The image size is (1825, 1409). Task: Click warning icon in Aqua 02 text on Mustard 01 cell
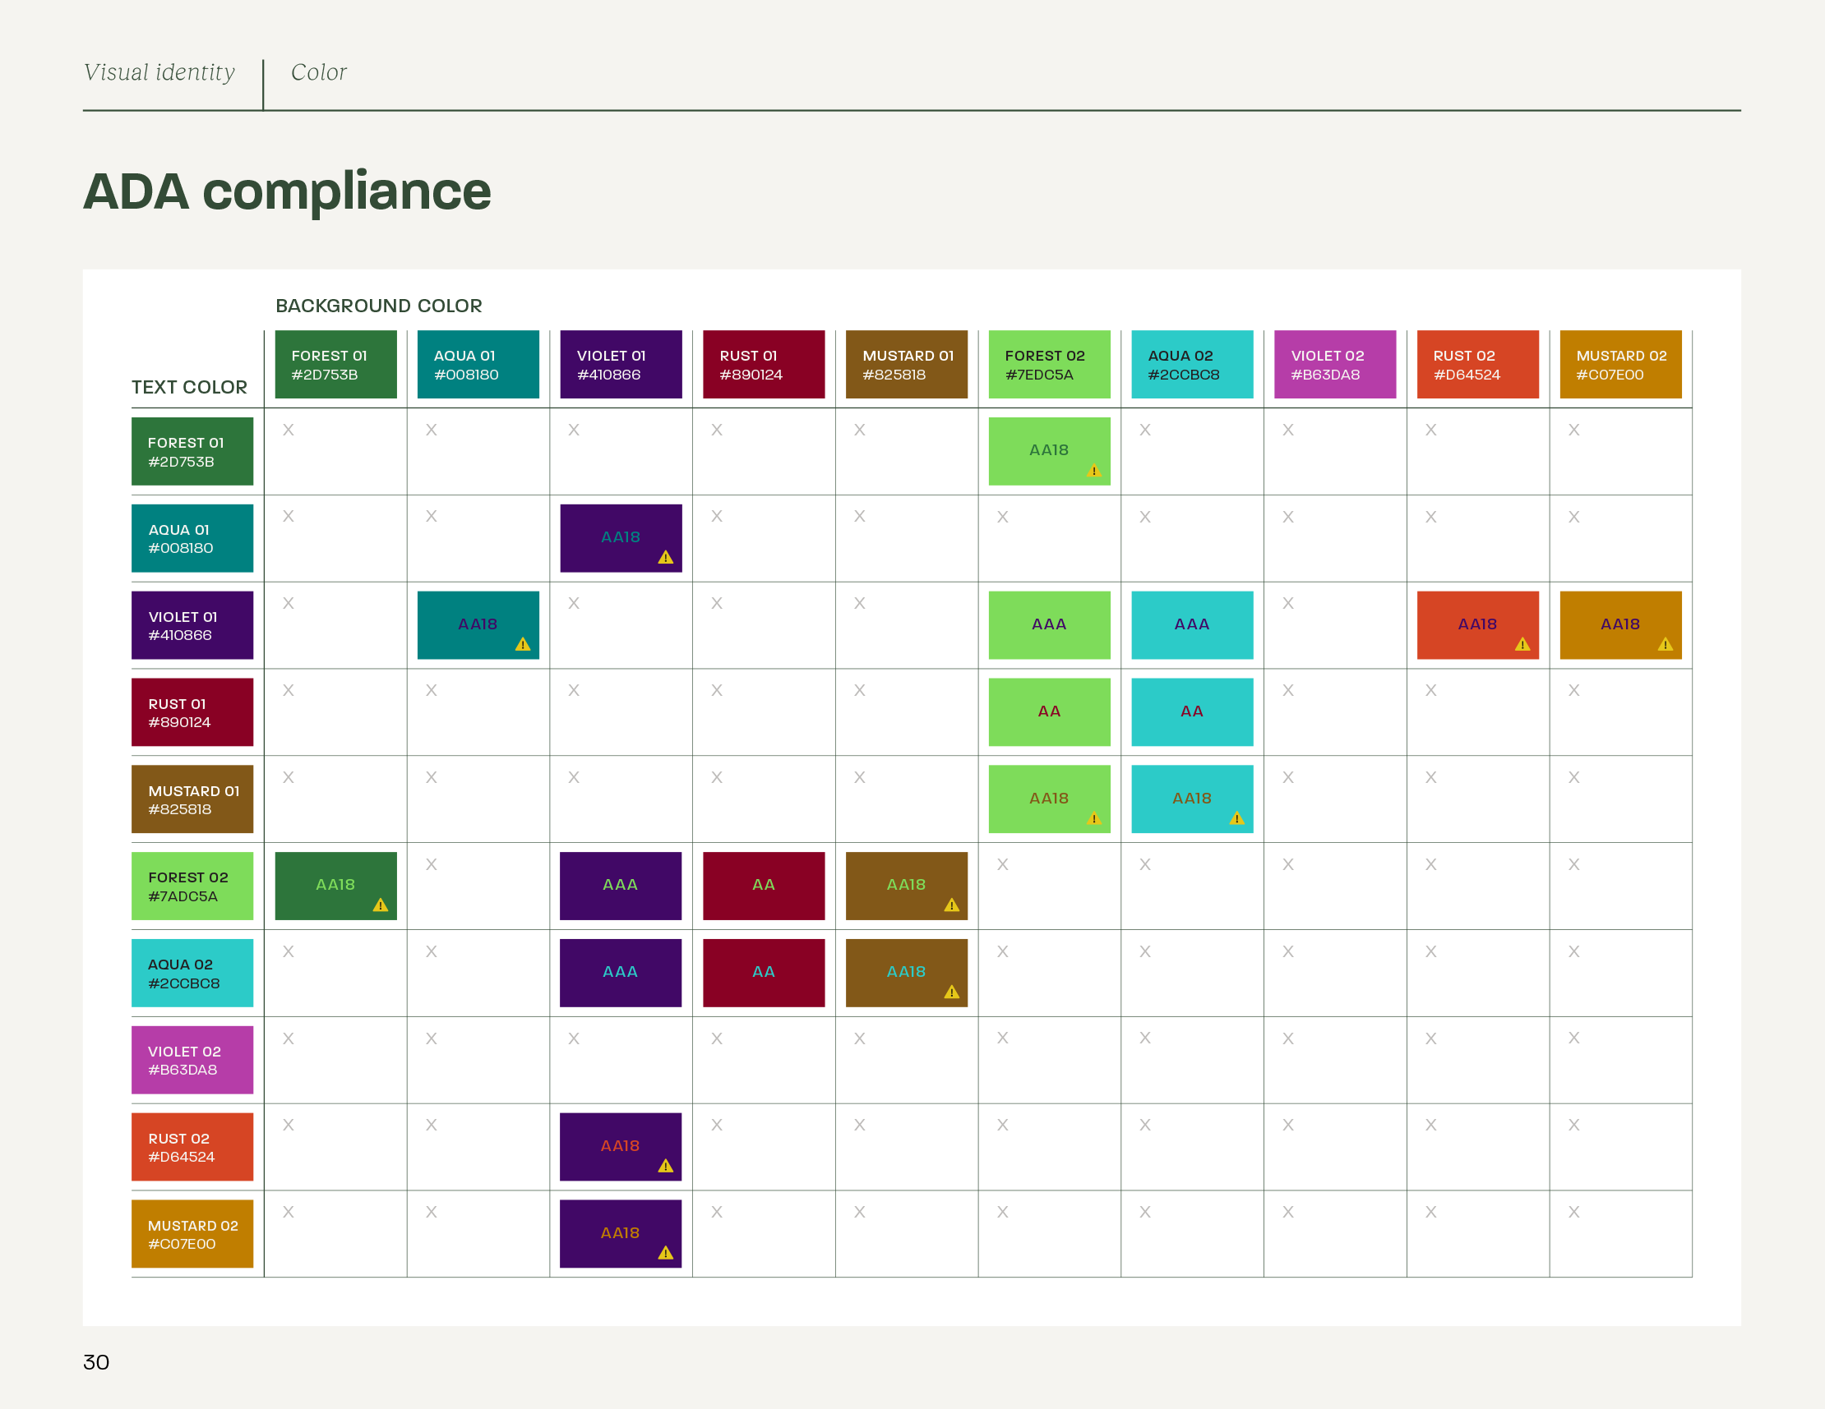[x=952, y=992]
